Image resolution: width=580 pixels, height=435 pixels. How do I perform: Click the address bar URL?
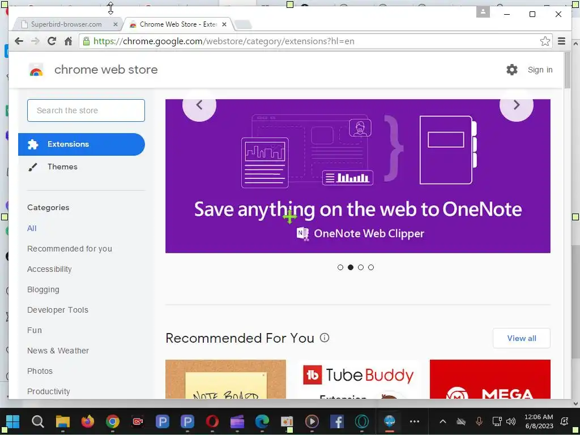point(224,41)
